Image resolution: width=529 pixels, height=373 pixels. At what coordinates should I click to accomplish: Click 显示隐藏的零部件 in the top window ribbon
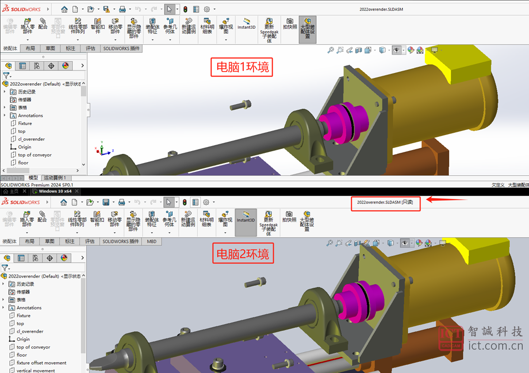[134, 28]
